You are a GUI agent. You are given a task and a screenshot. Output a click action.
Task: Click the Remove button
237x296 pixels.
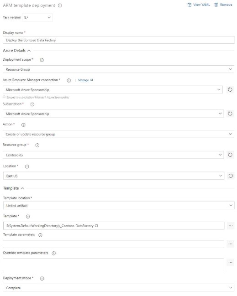click(x=223, y=5)
